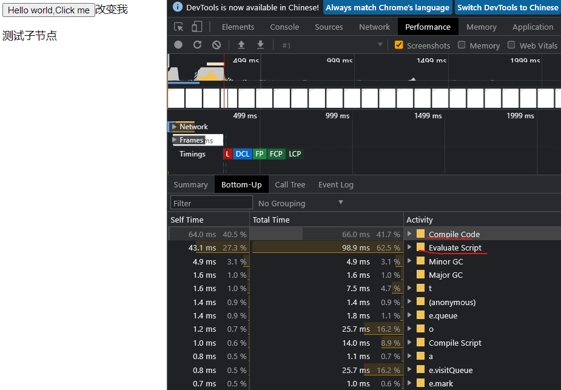The width and height of the screenshot is (561, 390).
Task: Click the LCP timing marker
Action: [x=295, y=154]
